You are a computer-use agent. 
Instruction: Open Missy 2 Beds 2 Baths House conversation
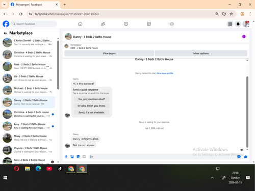[28, 138]
